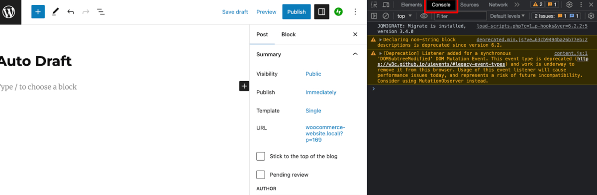Open the Elements tab in DevTools
597x195 pixels.
pyautogui.click(x=411, y=4)
